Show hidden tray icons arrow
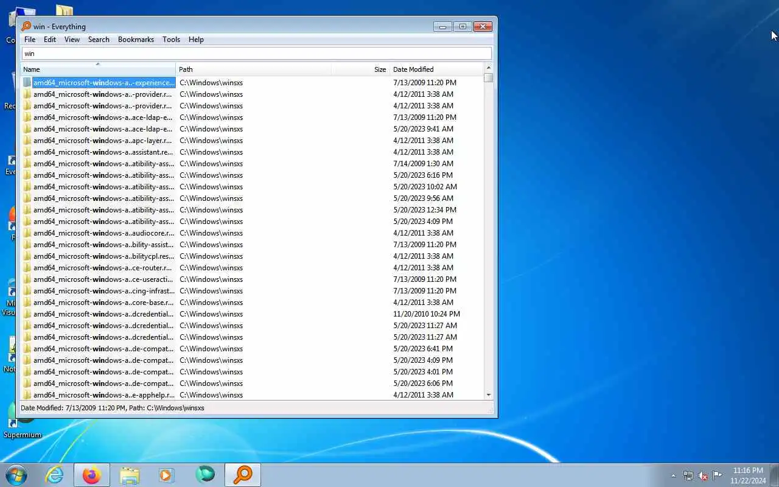Image resolution: width=779 pixels, height=487 pixels. pos(673,475)
